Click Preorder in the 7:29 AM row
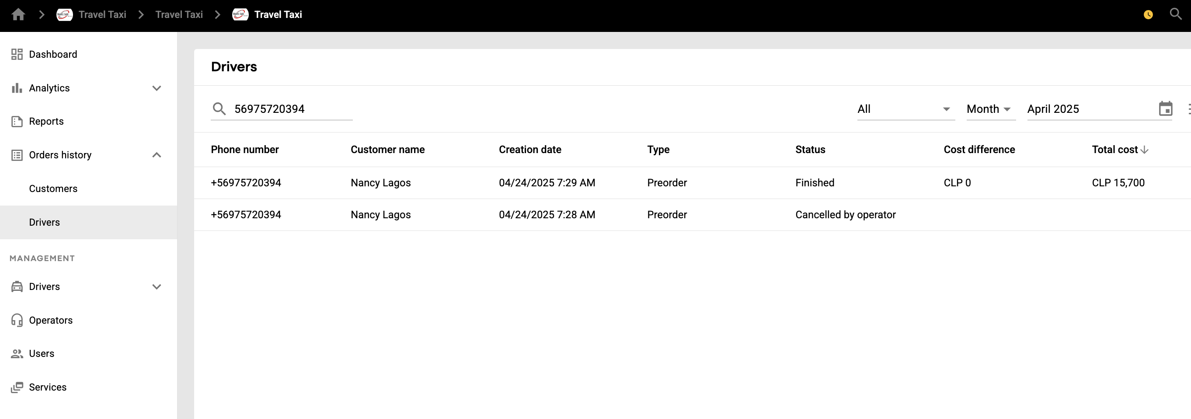This screenshot has width=1191, height=419. tap(667, 183)
